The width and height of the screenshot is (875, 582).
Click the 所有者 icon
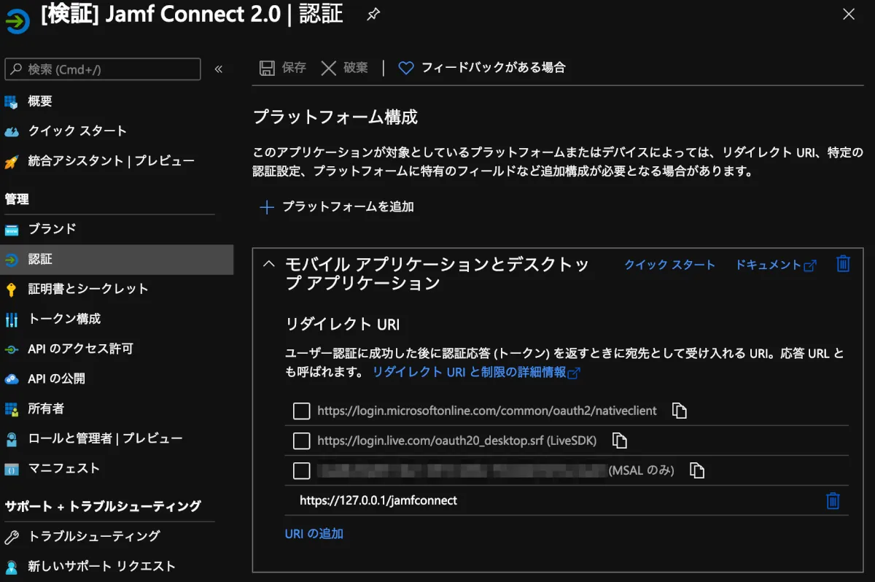[x=11, y=409]
